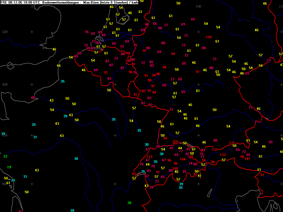
Task: Select the boxed 99 km/h reading
Action: pyautogui.click(x=175, y=143)
